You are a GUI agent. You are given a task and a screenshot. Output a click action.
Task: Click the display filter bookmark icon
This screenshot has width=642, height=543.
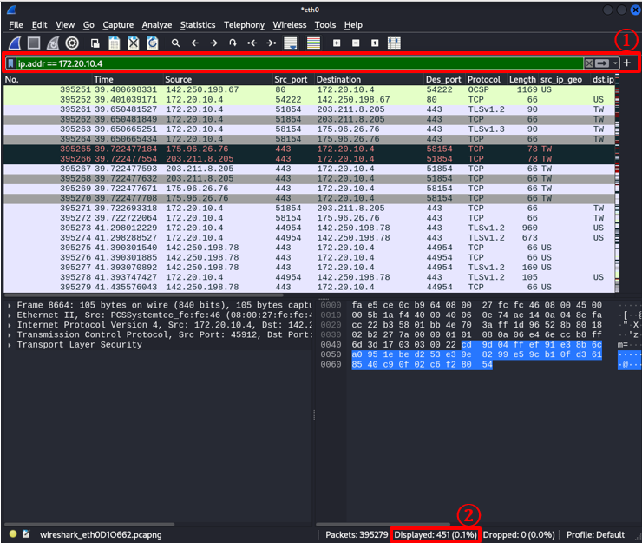(10, 63)
